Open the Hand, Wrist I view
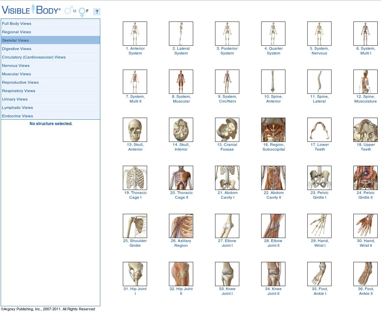This screenshot has width=381, height=313. tap(319, 226)
